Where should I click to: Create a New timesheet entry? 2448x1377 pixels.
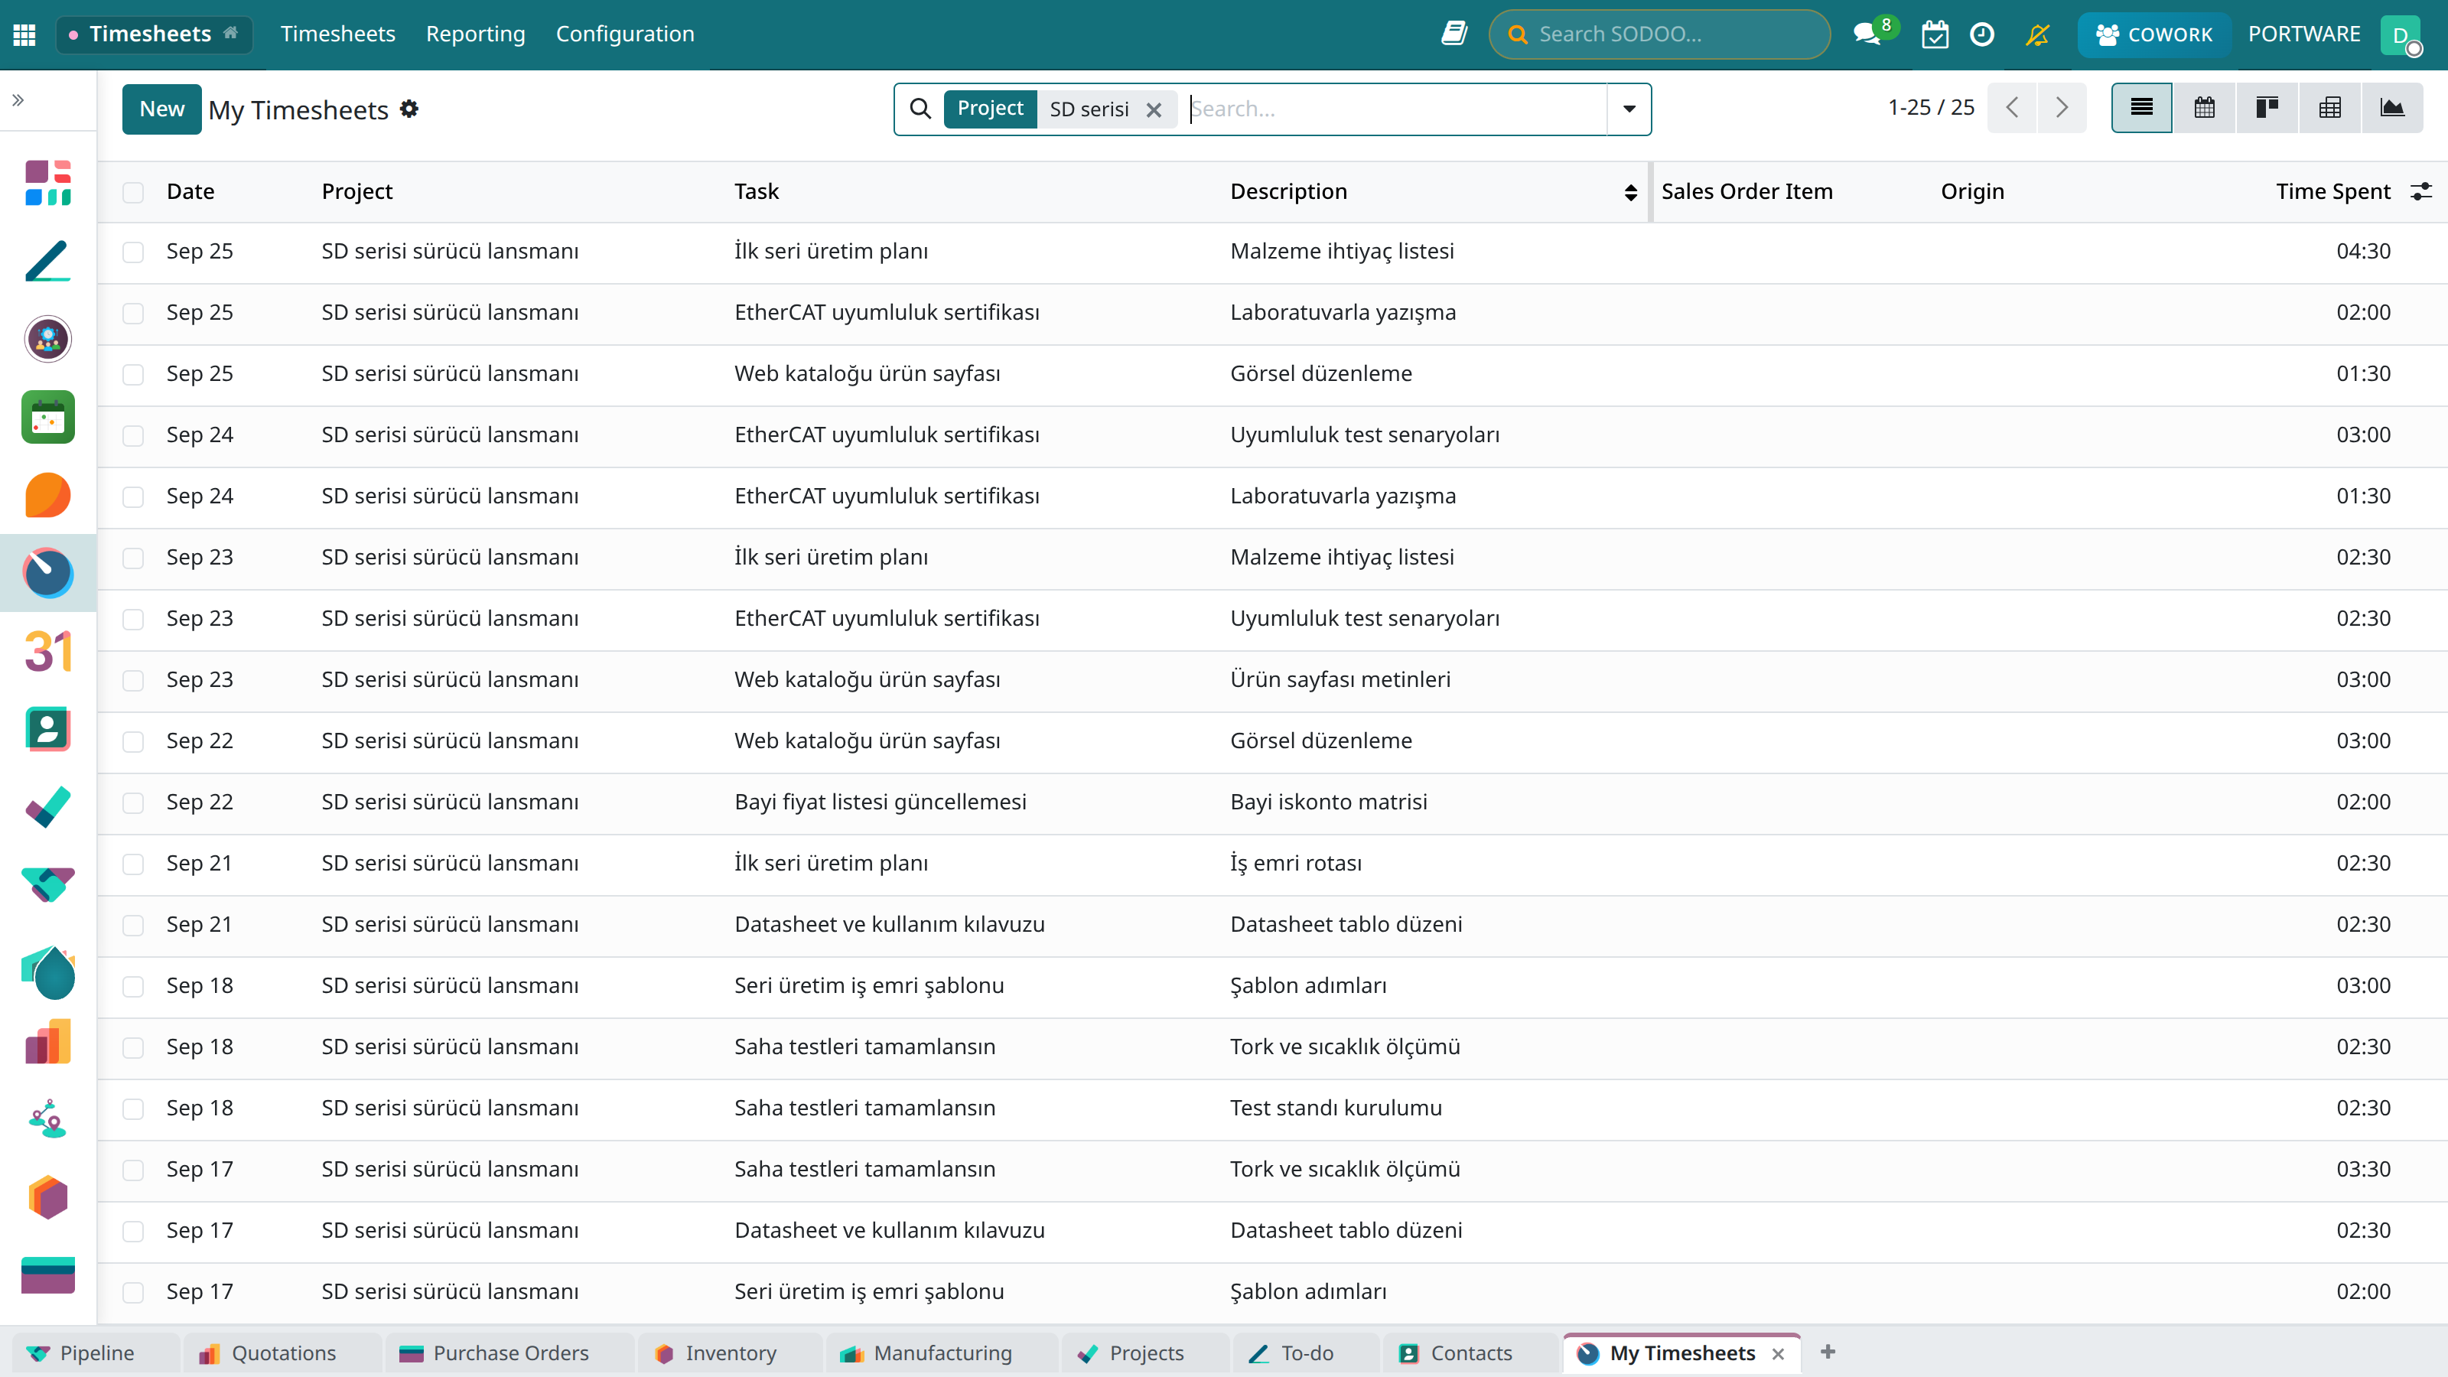coord(161,109)
